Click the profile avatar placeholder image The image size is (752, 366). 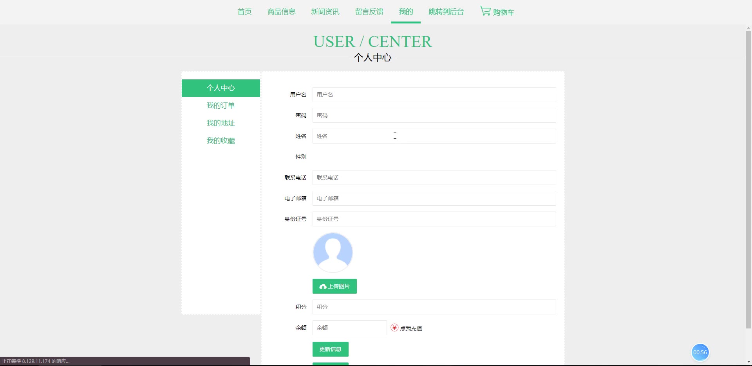[x=333, y=253]
